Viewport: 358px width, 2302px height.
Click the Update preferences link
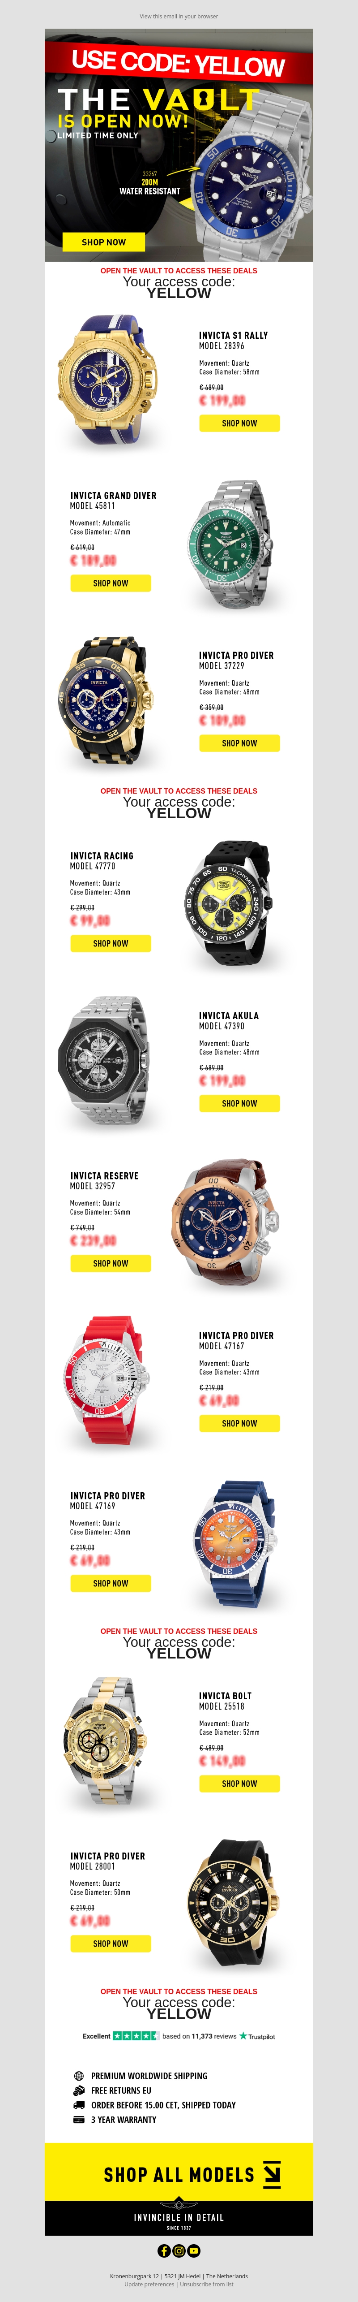pyautogui.click(x=149, y=2283)
